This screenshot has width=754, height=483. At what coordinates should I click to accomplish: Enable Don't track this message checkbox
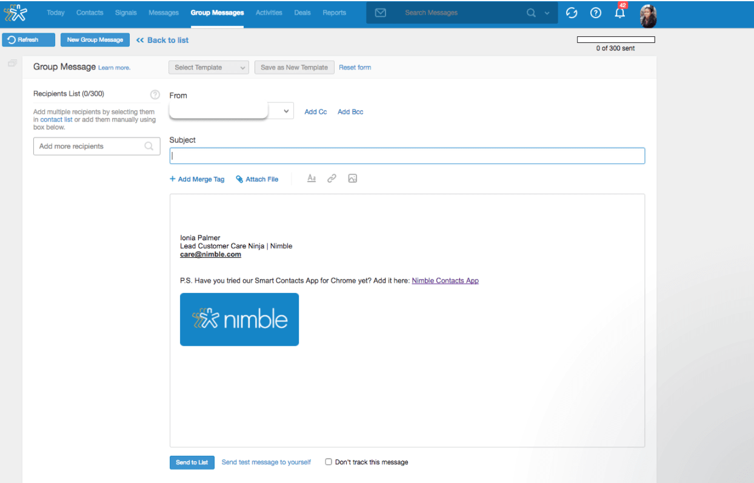pyautogui.click(x=329, y=462)
